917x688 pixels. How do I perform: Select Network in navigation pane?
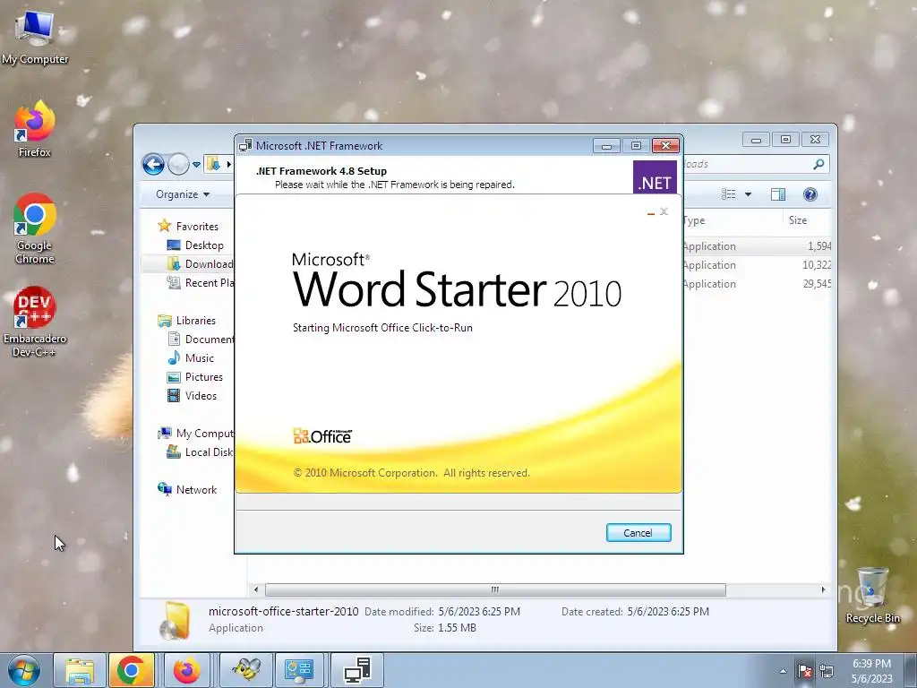click(x=187, y=489)
